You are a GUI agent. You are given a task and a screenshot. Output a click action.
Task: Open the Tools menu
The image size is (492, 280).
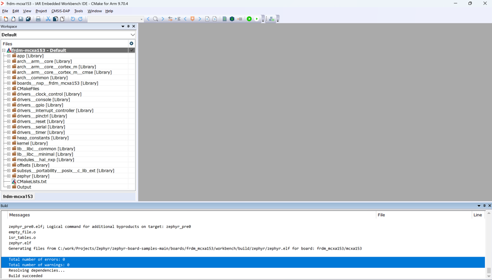pos(79,11)
